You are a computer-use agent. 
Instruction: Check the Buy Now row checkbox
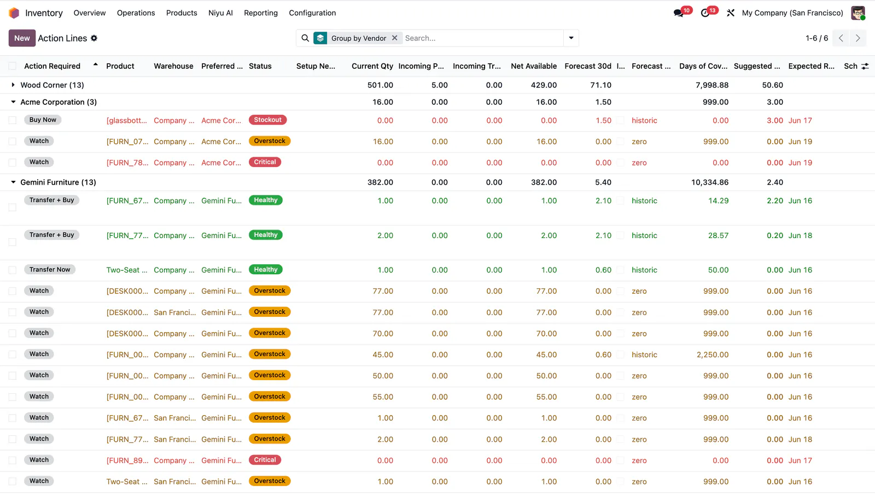[x=12, y=120]
